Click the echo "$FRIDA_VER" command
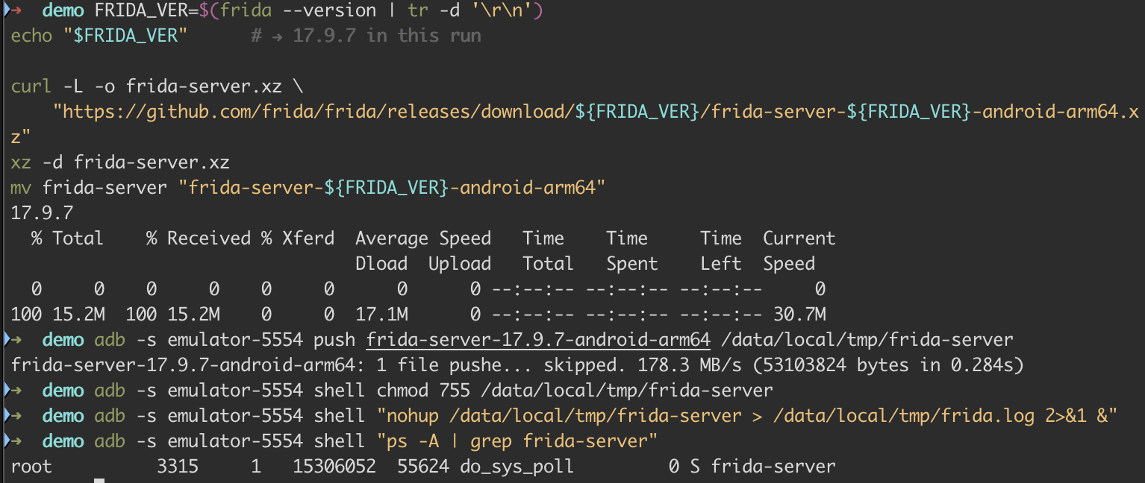 (99, 36)
